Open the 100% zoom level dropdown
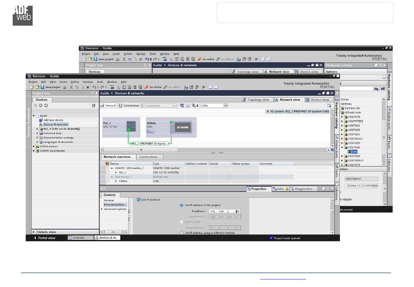This screenshot has height=287, width=414. (226, 105)
